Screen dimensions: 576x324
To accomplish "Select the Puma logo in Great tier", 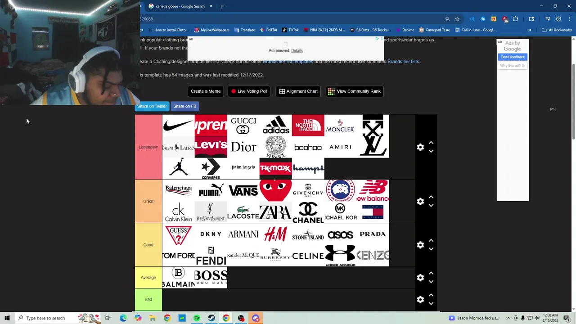I will [211, 190].
